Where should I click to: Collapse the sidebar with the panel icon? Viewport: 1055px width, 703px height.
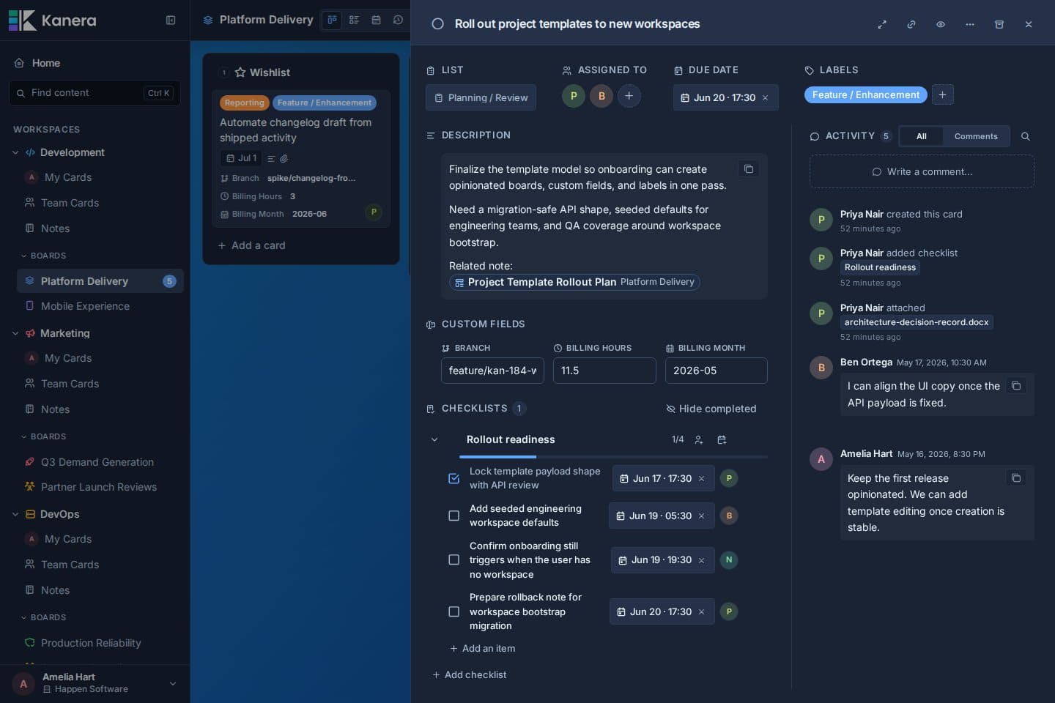[171, 21]
